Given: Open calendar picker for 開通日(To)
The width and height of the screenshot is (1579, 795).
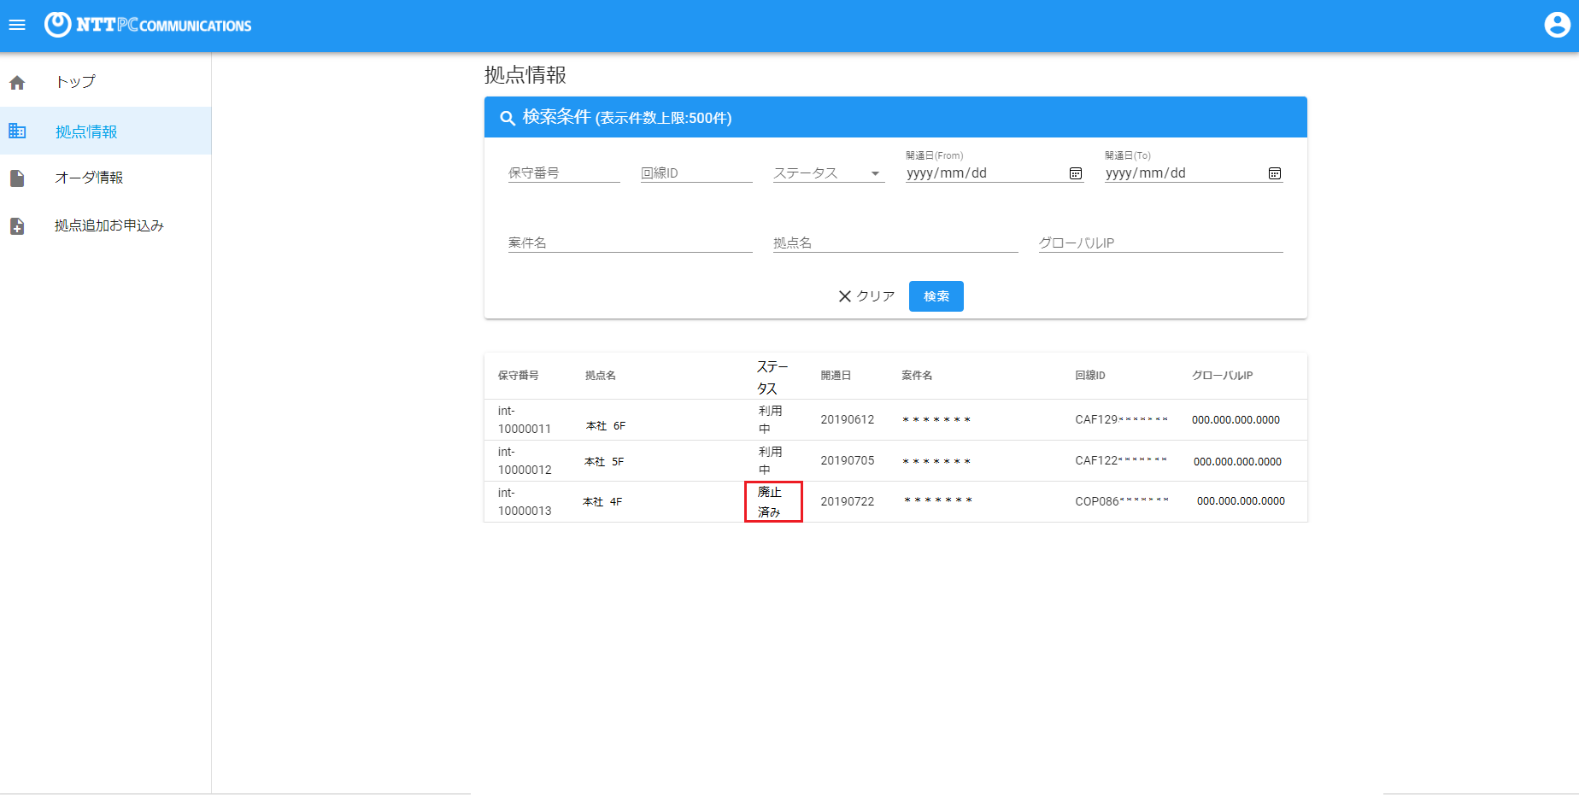Looking at the screenshot, I should pos(1275,173).
